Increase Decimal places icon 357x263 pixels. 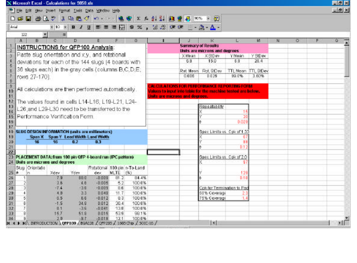click(x=155, y=27)
